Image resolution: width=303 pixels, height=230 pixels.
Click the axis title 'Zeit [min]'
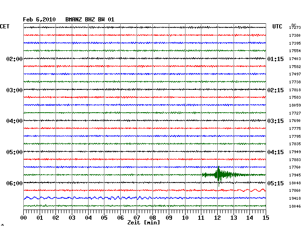tap(144, 223)
